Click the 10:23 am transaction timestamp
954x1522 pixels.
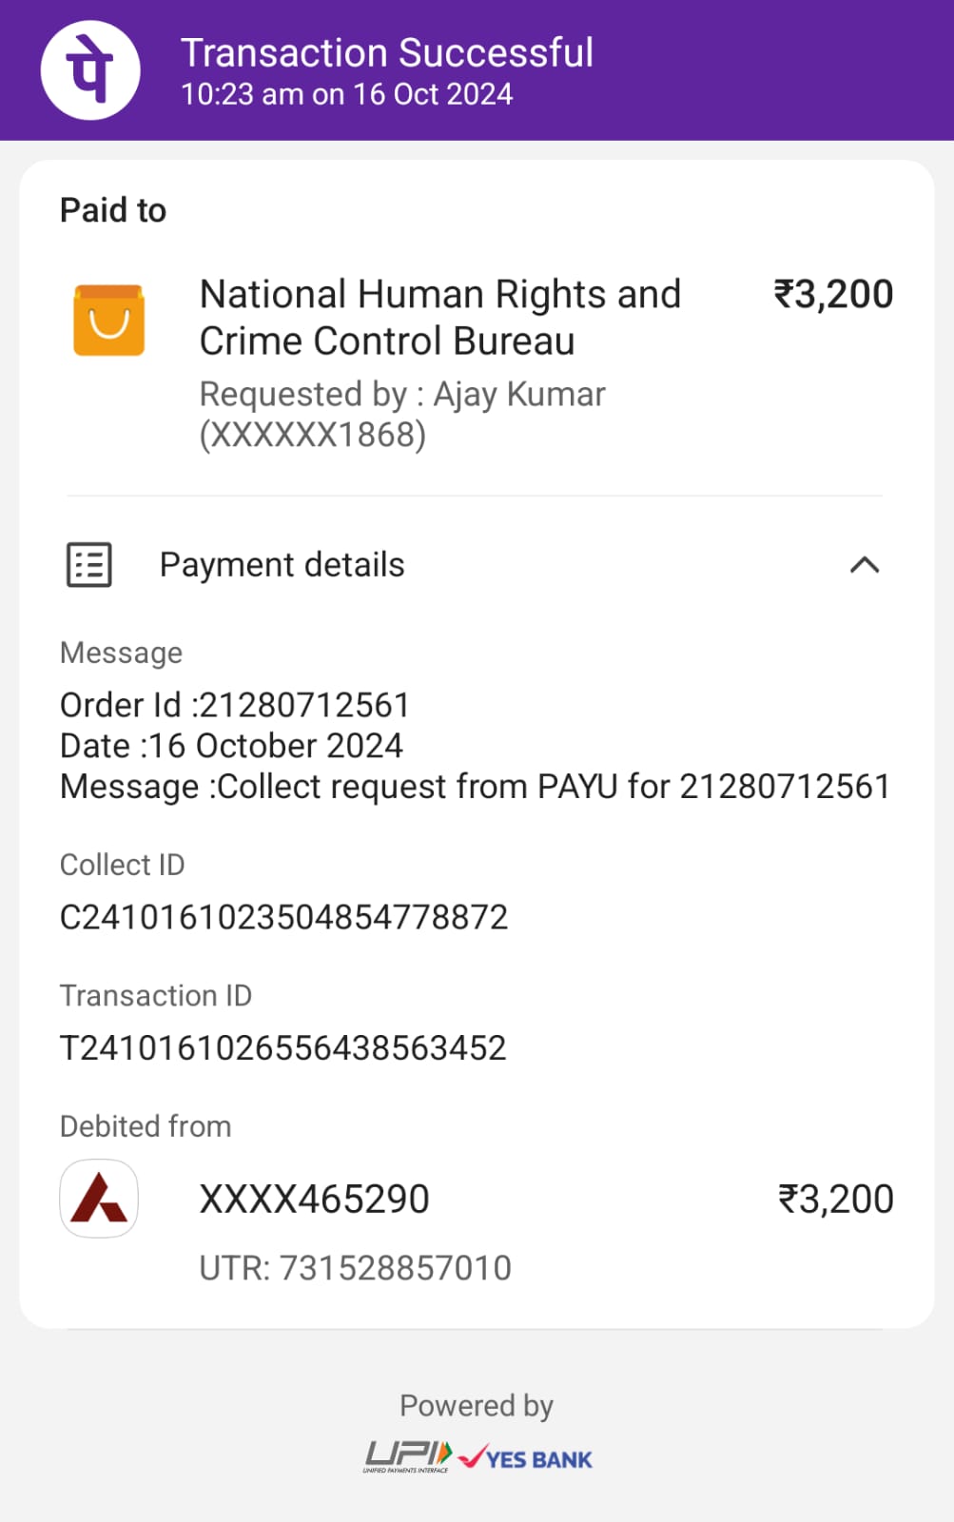[346, 94]
